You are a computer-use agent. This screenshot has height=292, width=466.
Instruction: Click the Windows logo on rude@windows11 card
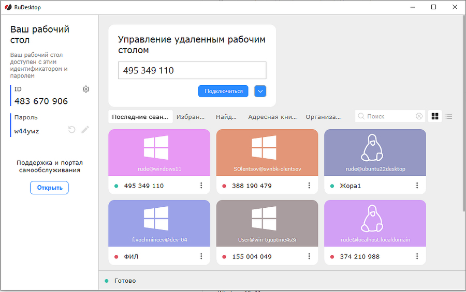tap(156, 147)
